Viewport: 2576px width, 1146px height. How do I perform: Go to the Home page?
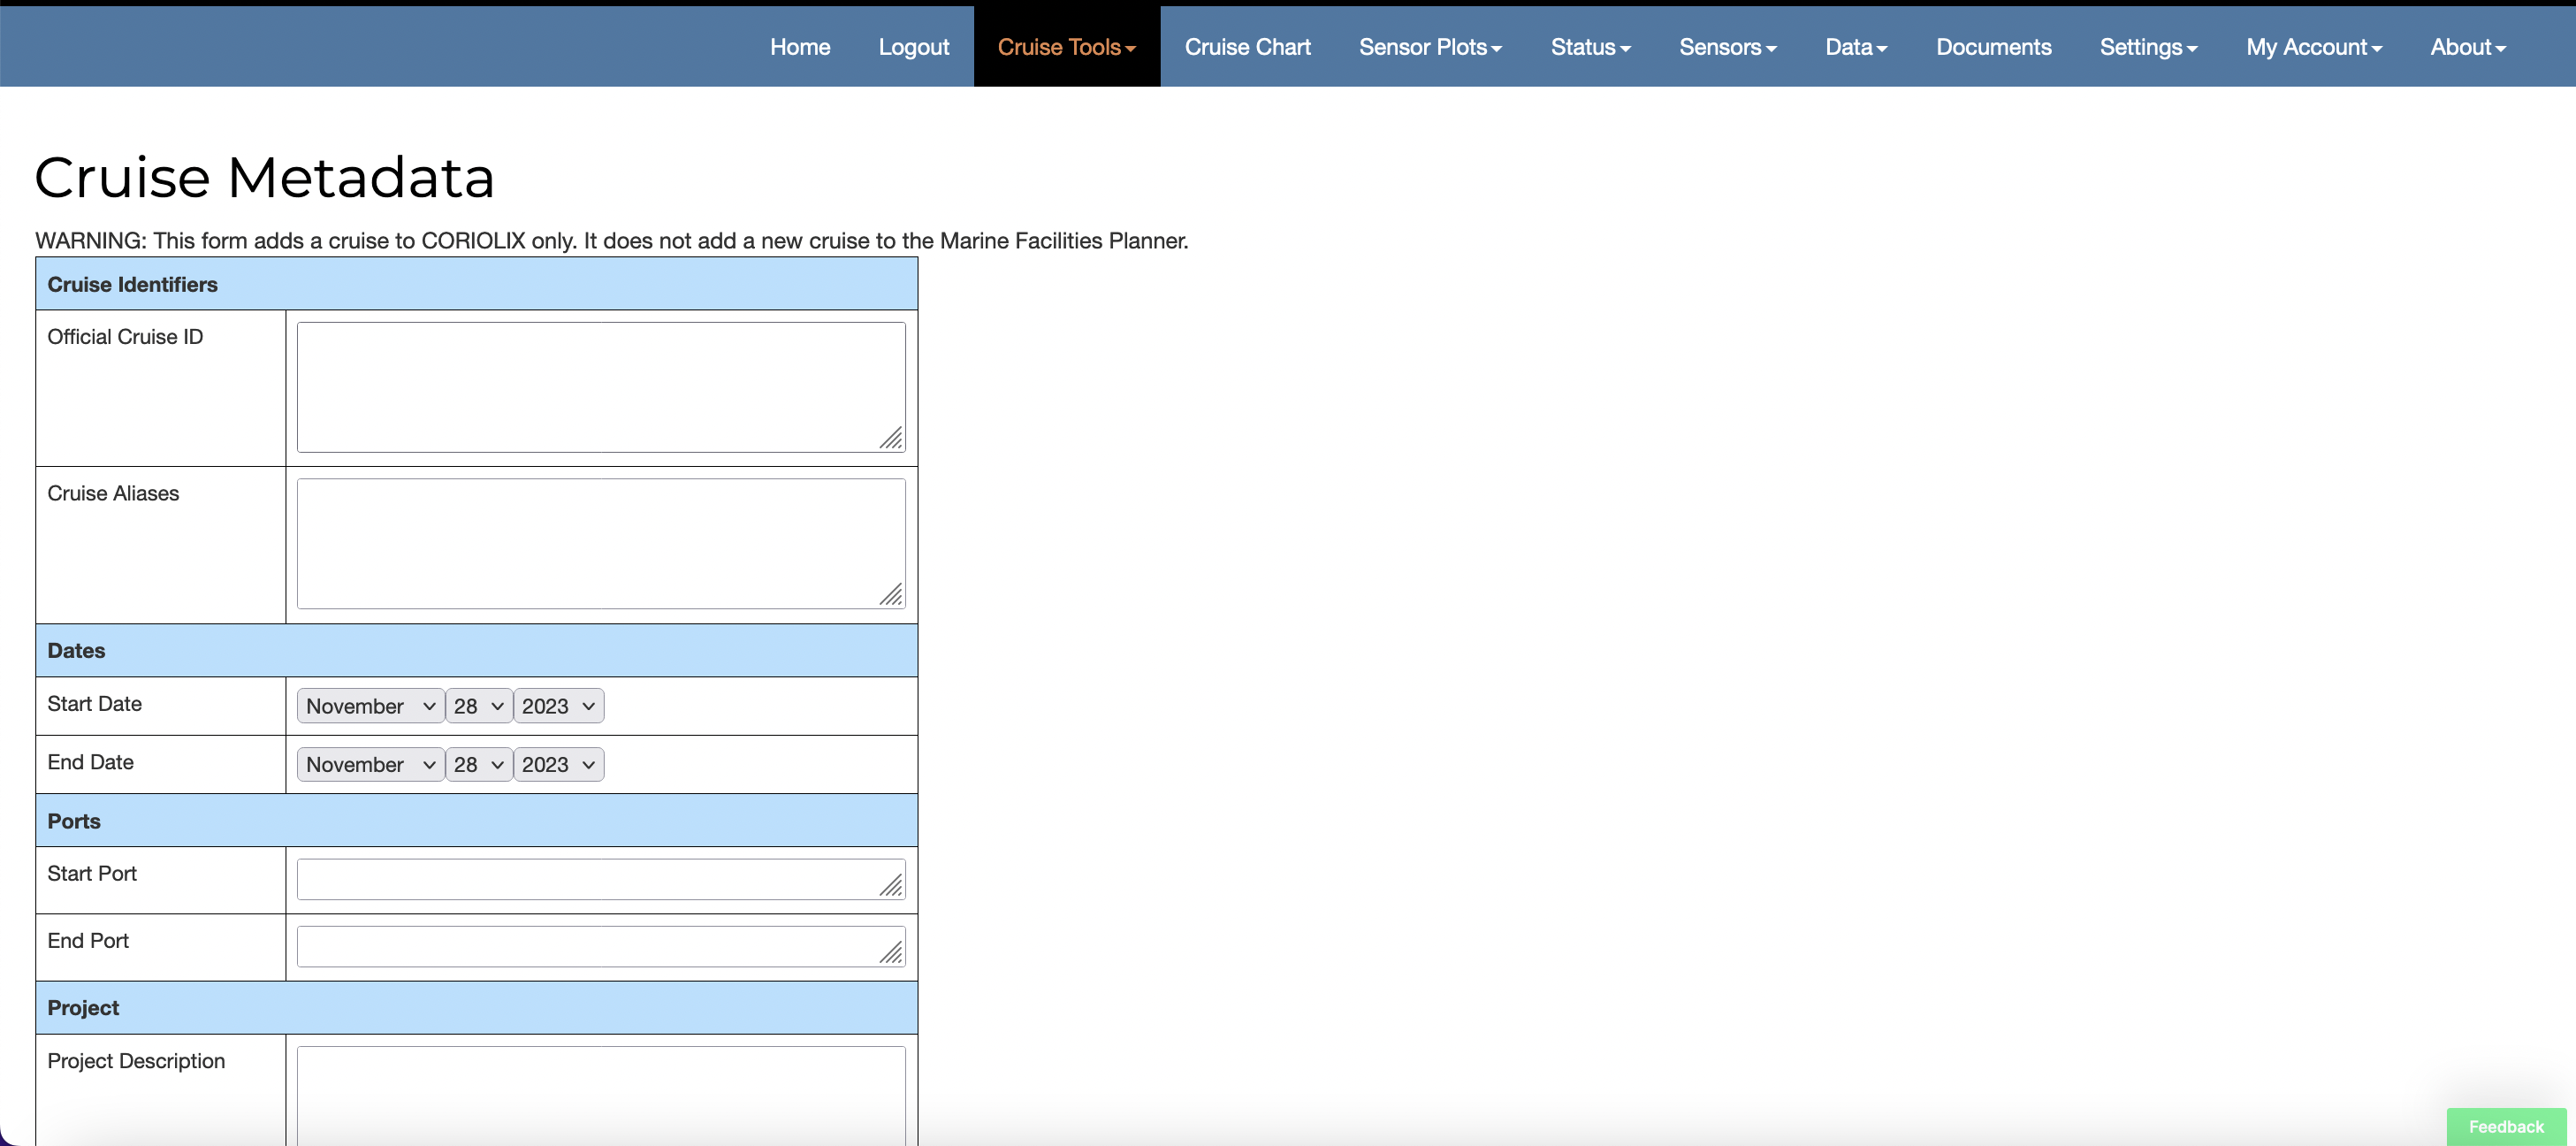coord(799,47)
